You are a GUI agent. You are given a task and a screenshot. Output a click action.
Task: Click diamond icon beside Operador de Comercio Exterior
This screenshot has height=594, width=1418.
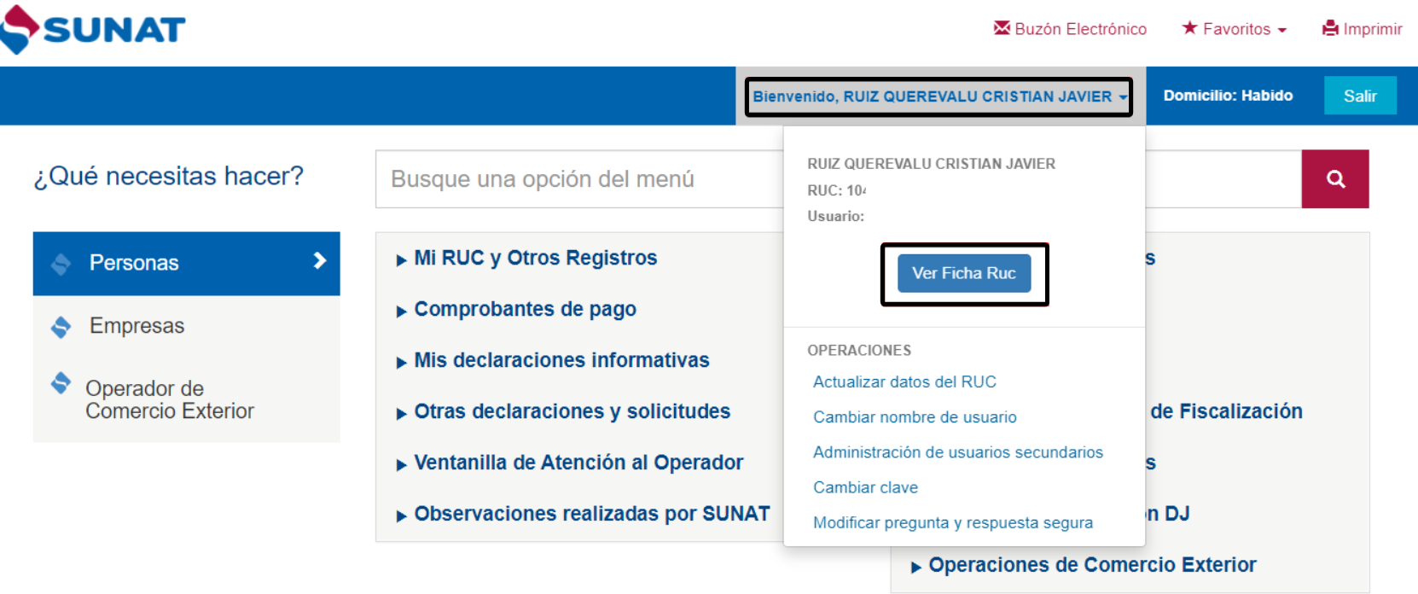61,383
